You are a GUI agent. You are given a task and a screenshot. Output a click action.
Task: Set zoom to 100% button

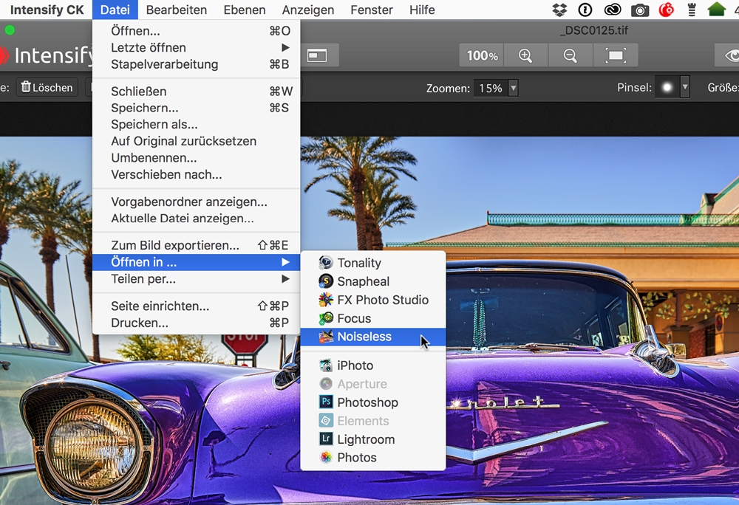(x=482, y=55)
